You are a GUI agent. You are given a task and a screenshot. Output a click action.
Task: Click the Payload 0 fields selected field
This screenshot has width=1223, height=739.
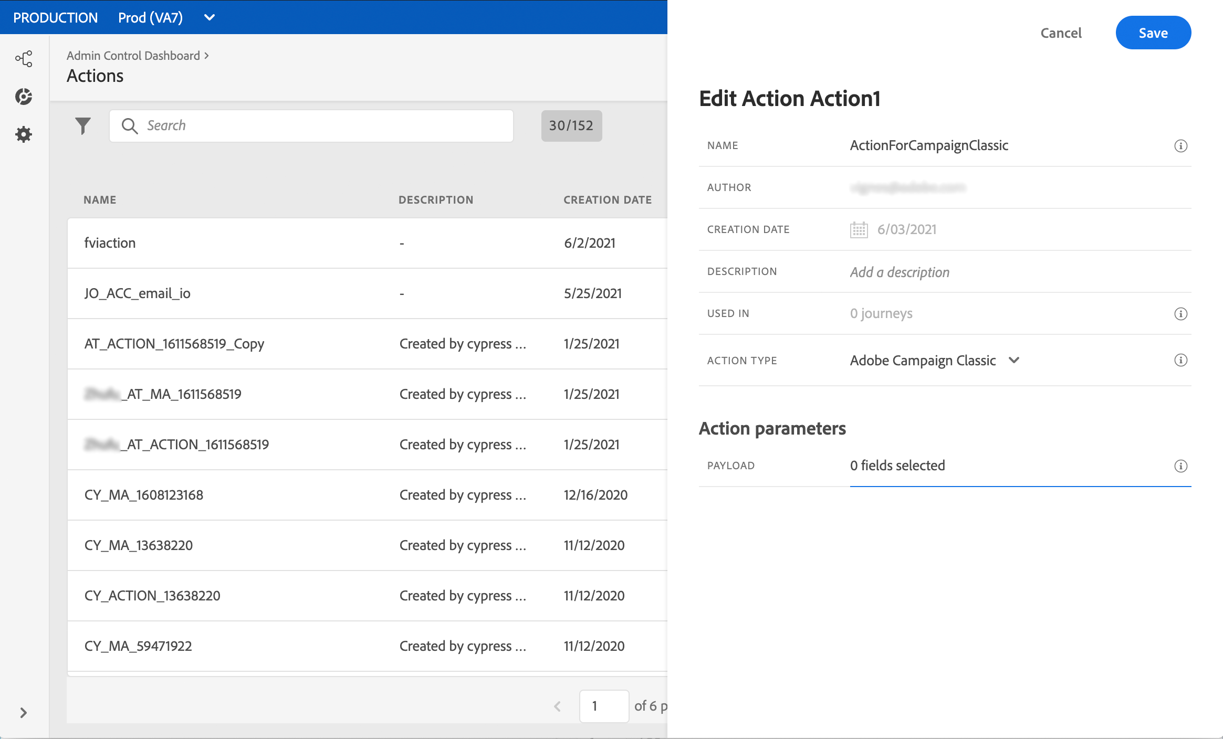[897, 466]
